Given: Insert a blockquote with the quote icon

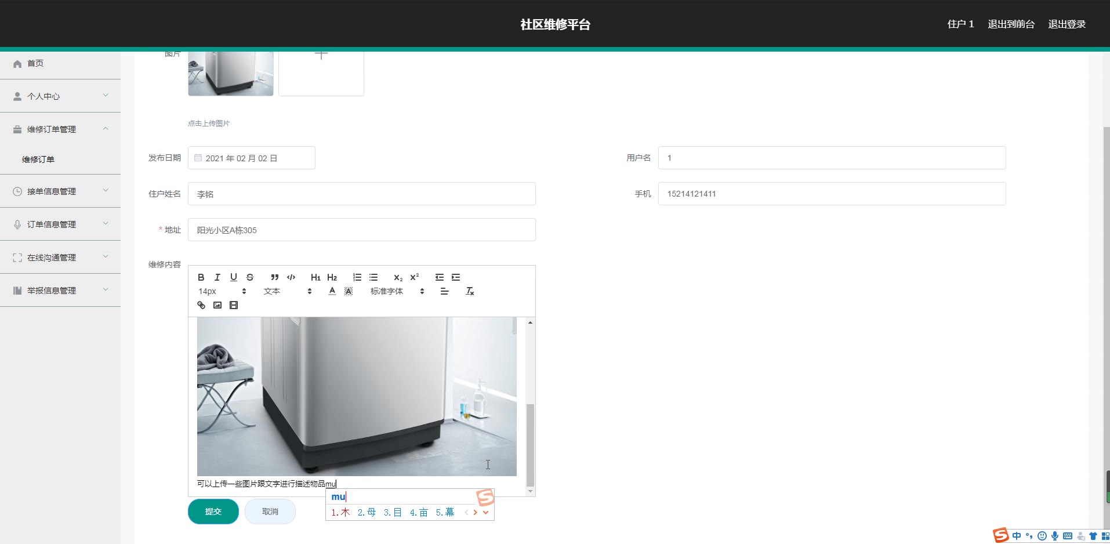Looking at the screenshot, I should click(x=275, y=277).
